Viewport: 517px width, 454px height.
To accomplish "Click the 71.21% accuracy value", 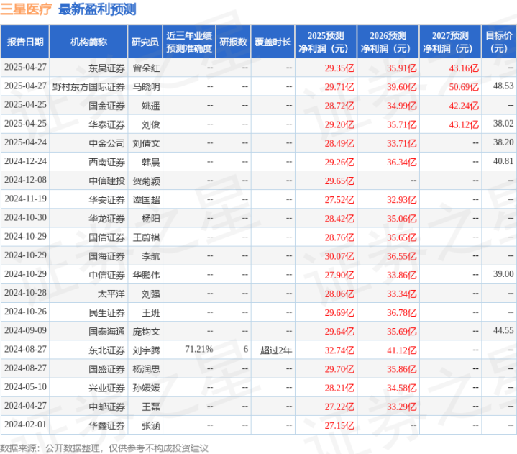I will 199,349.
